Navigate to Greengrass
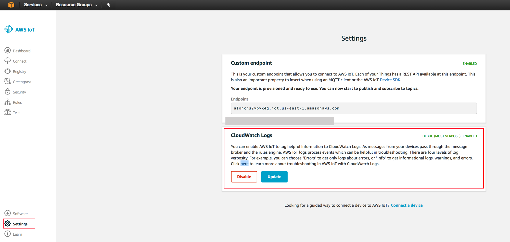Screen dimensions: 510x242 pos(22,82)
